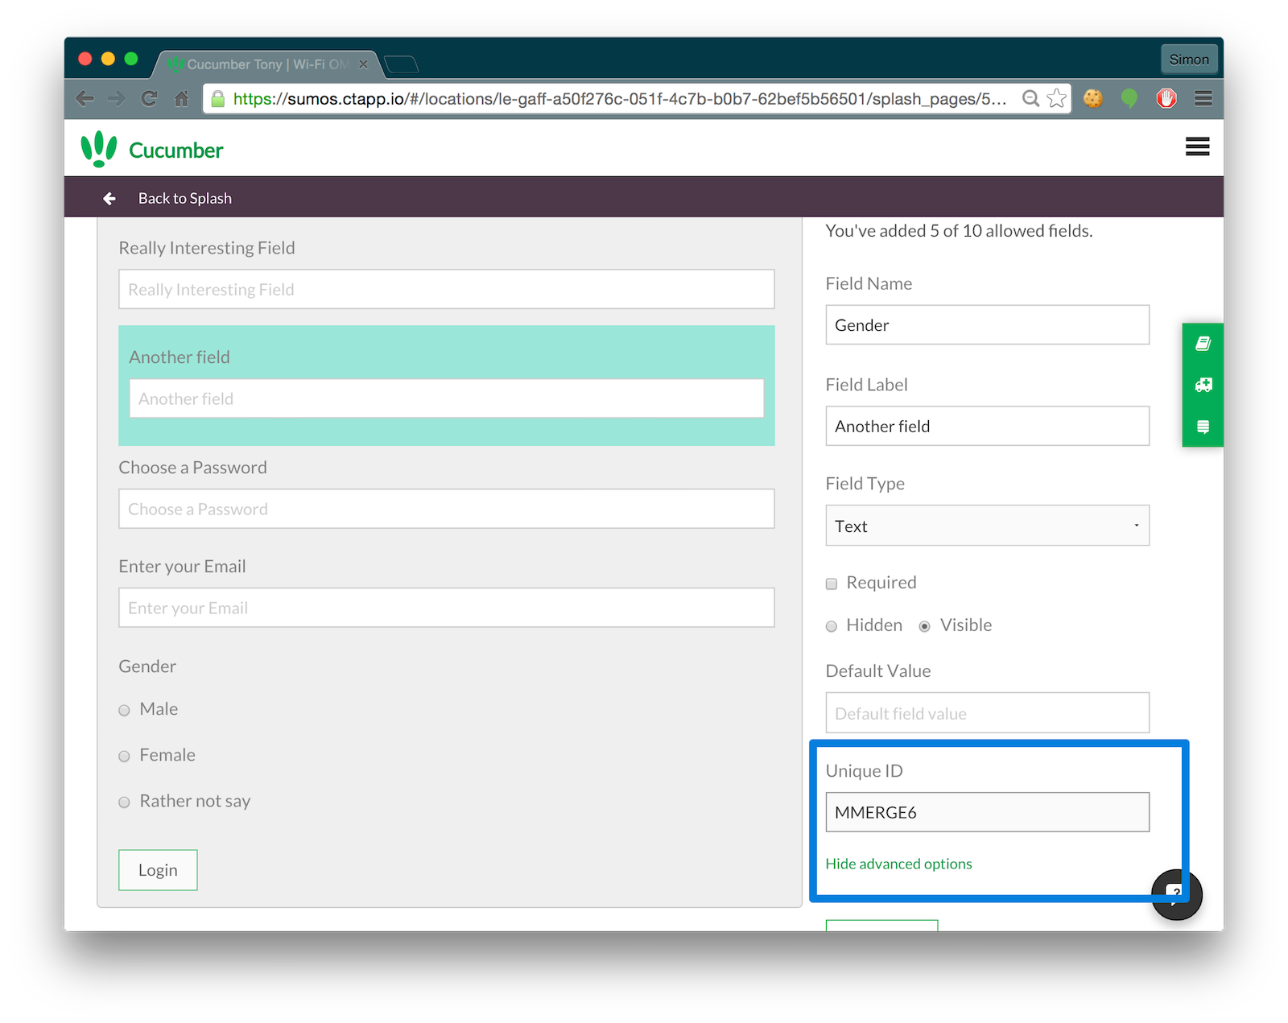This screenshot has width=1288, height=1023.
Task: Select the Hidden radio option
Action: coord(832,626)
